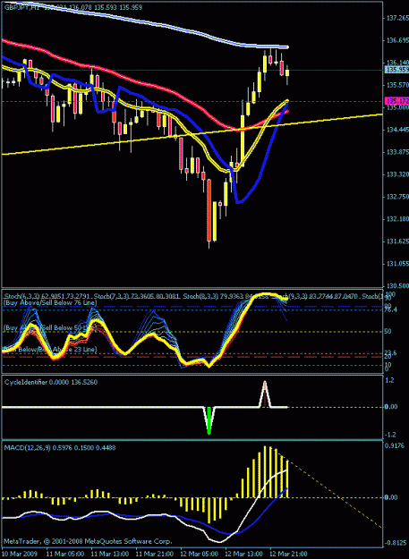Click the magenta 135.172 price level tag
The image size is (409, 559).
tap(396, 101)
